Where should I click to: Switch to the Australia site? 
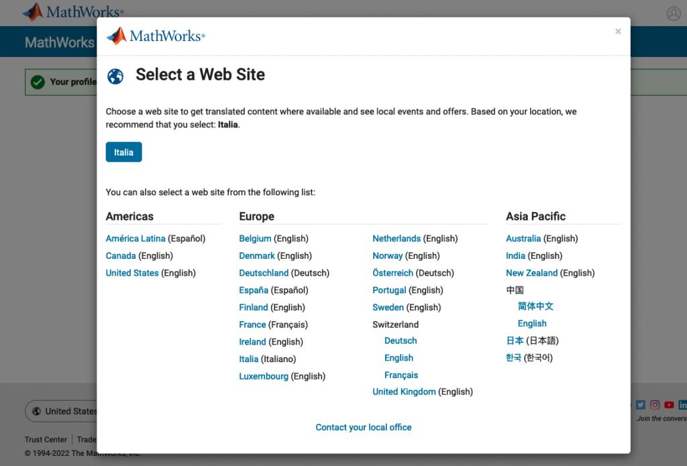pos(523,239)
